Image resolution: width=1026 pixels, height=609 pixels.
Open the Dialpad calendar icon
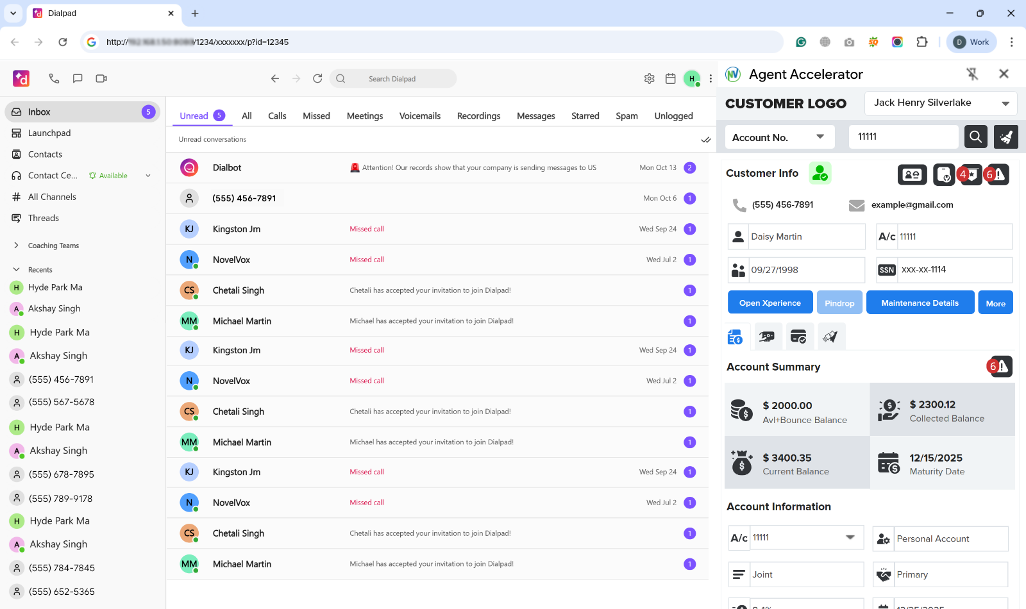(x=671, y=78)
